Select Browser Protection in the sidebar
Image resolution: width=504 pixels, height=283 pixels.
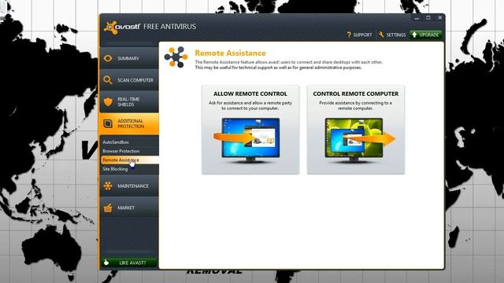click(121, 151)
